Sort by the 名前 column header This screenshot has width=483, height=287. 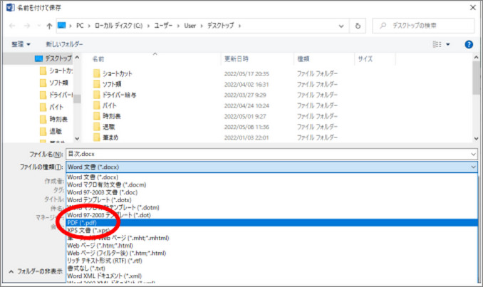(98, 59)
